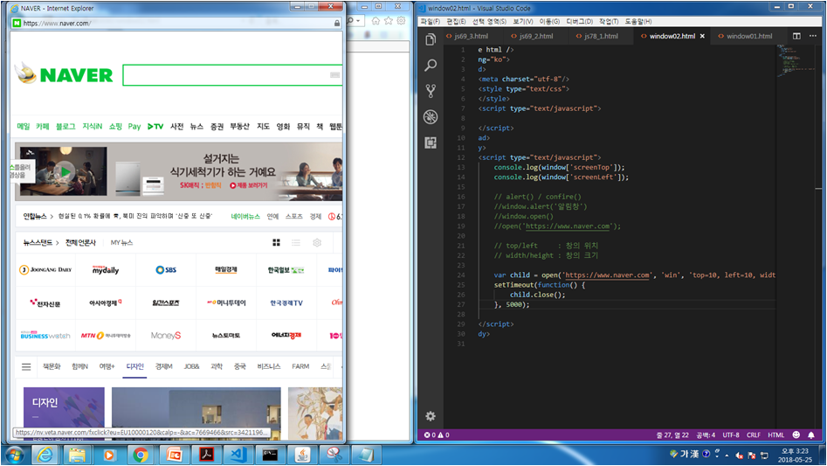Open the VS Code Explorer view
Screen dimensions: 827x466
point(431,39)
